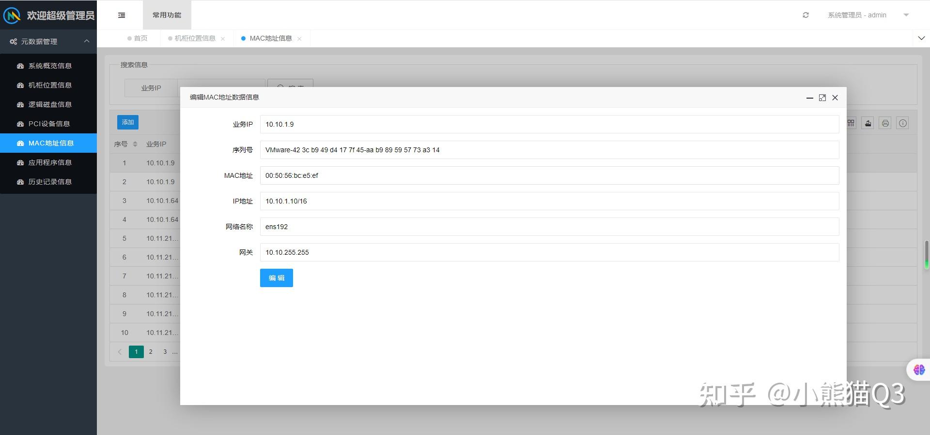
Task: Click the dashboard icon beside 应用程序信息
Action: click(x=20, y=162)
